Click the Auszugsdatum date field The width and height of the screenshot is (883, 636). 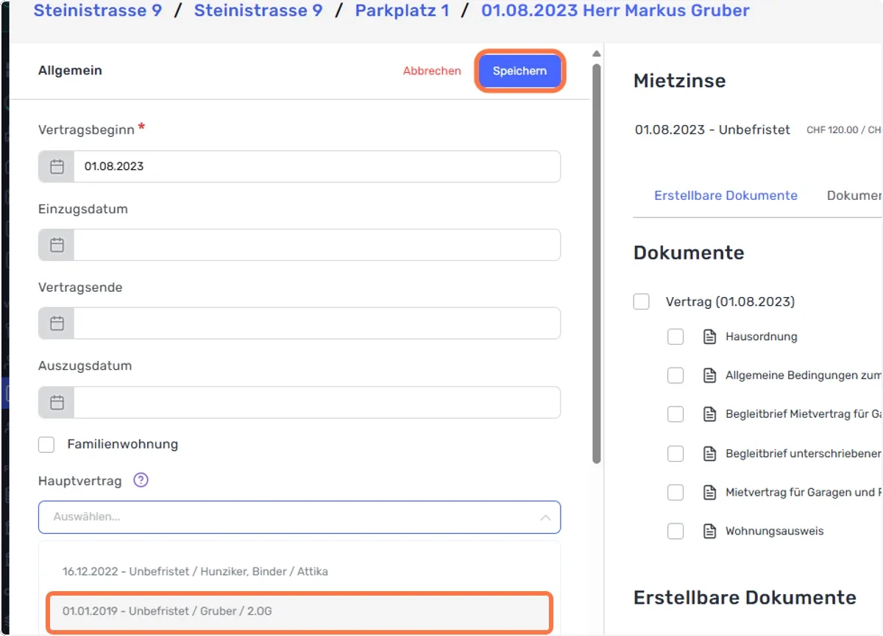317,402
